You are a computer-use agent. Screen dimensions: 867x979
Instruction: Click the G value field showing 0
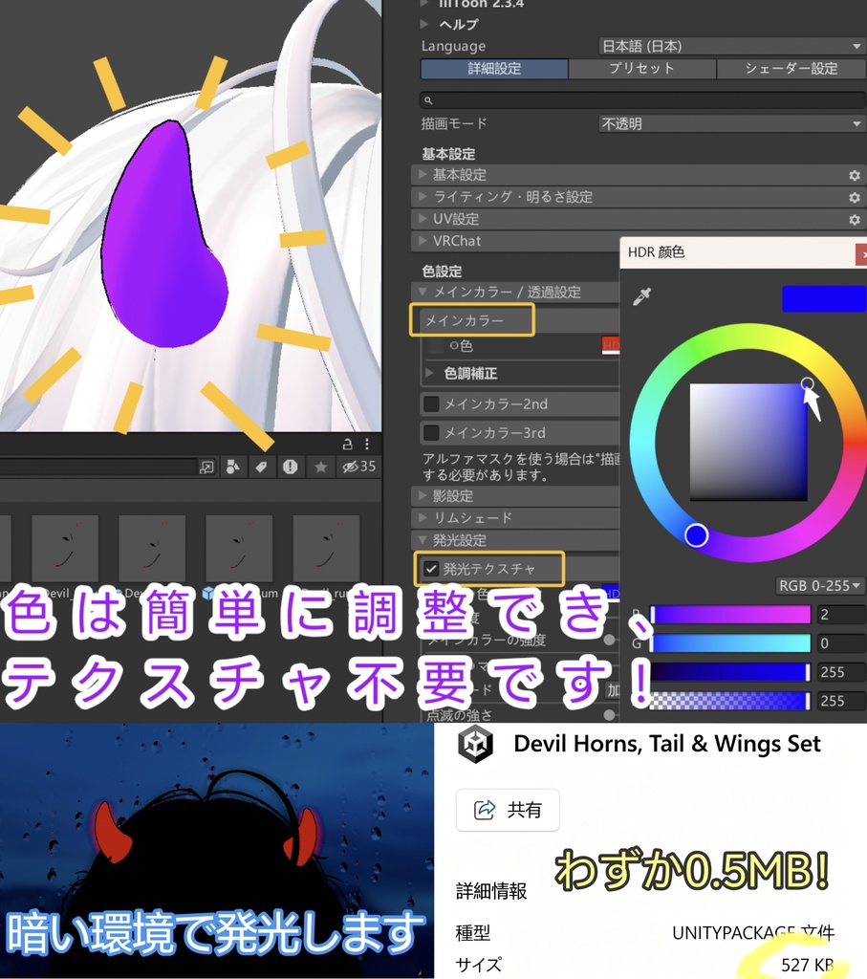pos(840,643)
